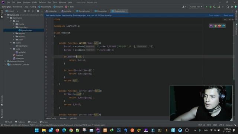Run with coverage icon in toolbar

pos(215,7)
